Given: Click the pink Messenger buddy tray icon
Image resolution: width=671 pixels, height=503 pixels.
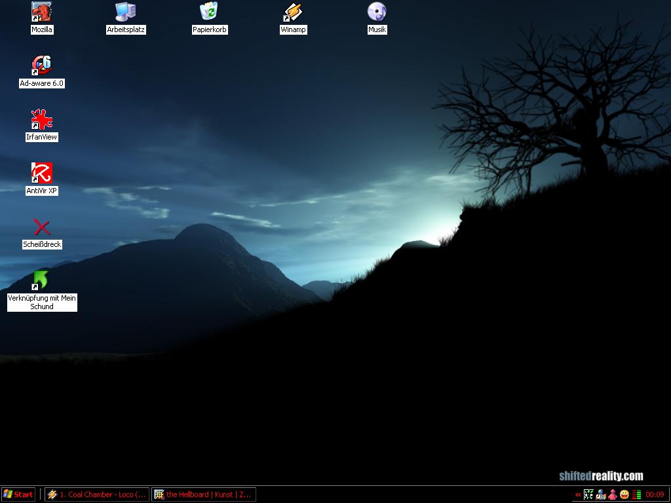Looking at the screenshot, I should [x=612, y=494].
